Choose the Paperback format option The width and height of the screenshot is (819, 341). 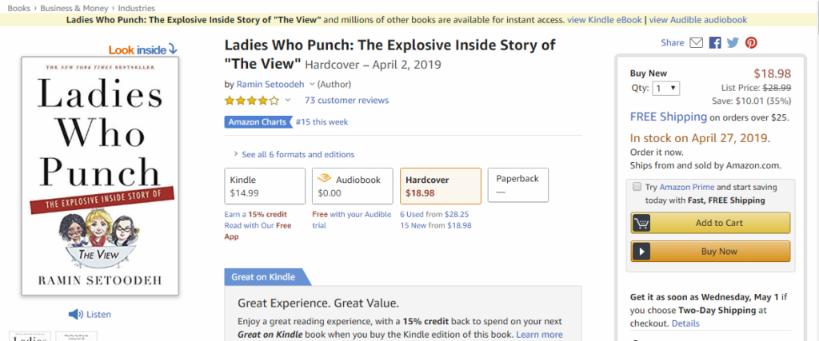[517, 185]
